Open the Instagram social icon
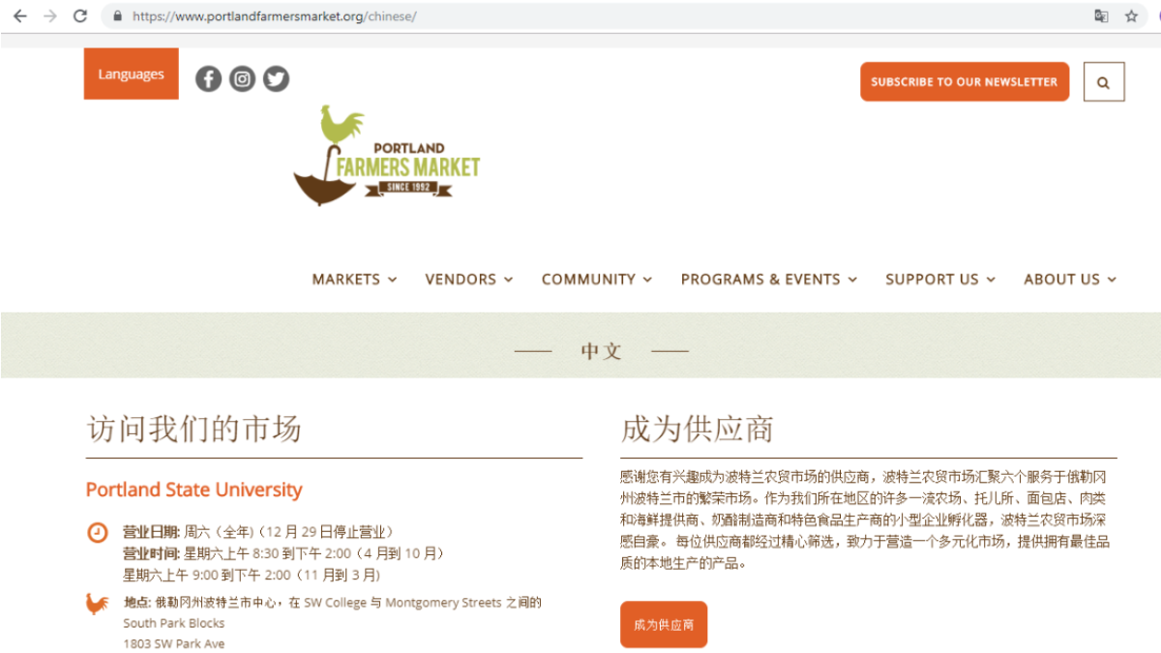Screen dimensions: 1161x653 coord(243,78)
